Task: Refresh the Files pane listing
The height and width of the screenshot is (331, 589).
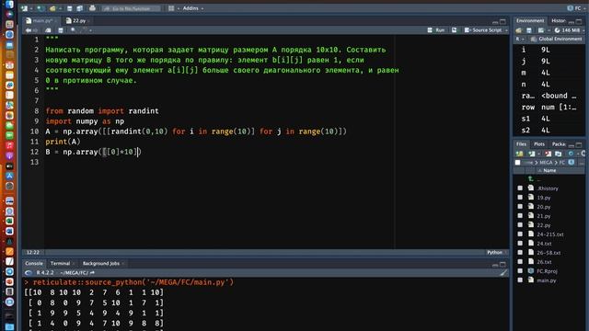Action: (x=583, y=154)
